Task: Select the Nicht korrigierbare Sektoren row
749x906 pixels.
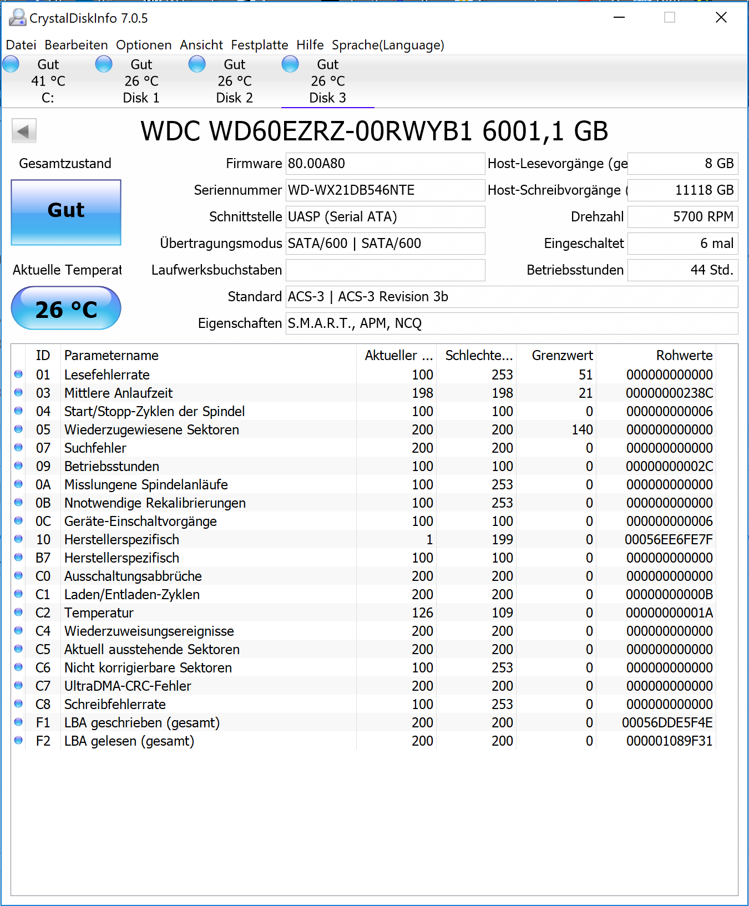Action: (363, 667)
